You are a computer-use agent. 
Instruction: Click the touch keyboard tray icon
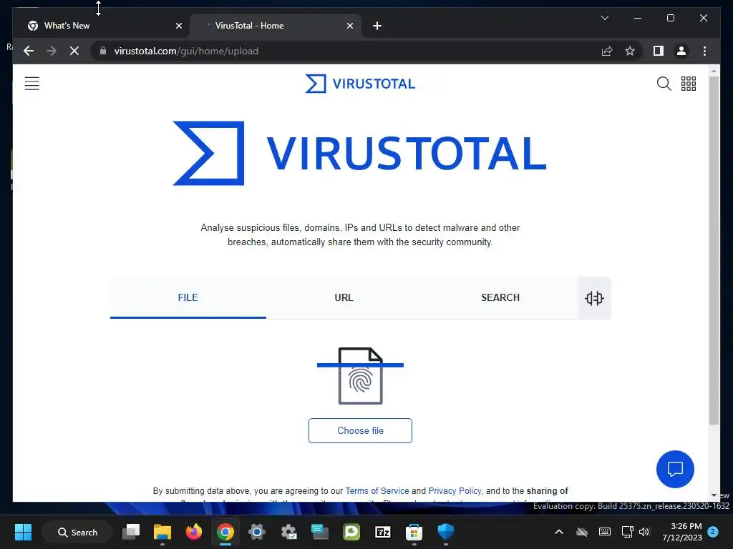(604, 532)
